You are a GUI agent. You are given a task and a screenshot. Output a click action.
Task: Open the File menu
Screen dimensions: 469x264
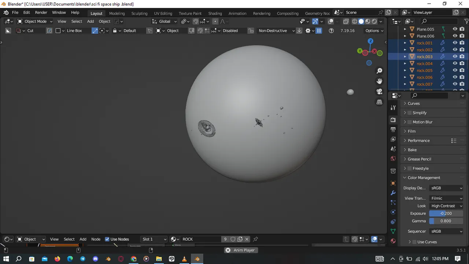(15, 12)
